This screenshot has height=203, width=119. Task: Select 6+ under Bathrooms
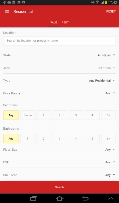click(x=109, y=139)
